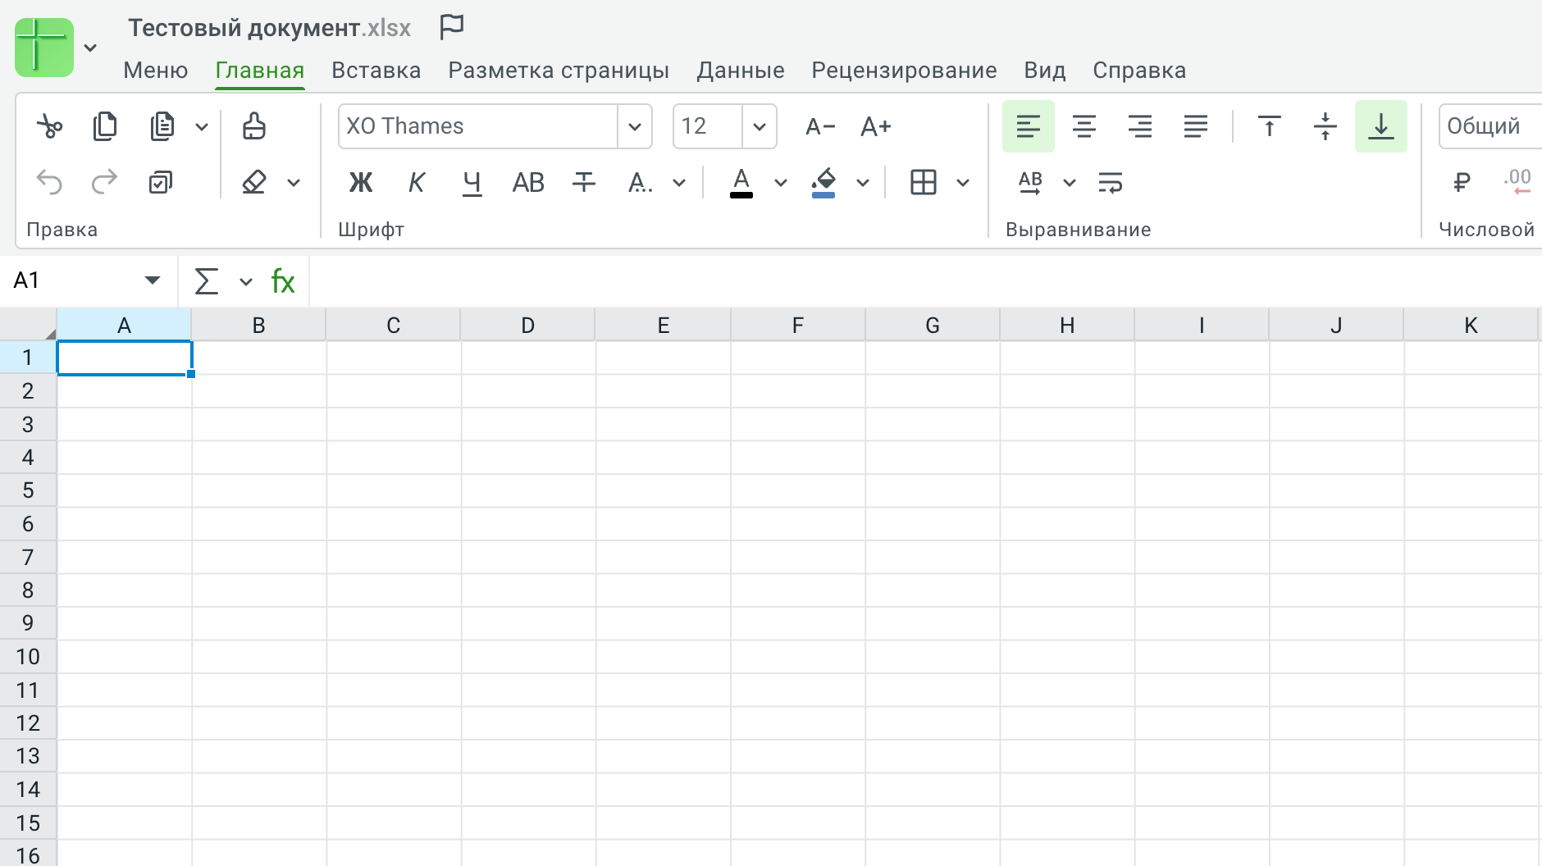1542x866 pixels.
Task: Click the wrap text icon
Action: (1111, 182)
